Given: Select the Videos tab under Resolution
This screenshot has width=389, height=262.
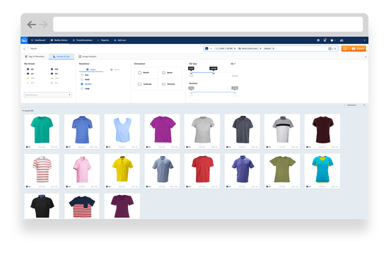Looking at the screenshot, I should (x=115, y=70).
